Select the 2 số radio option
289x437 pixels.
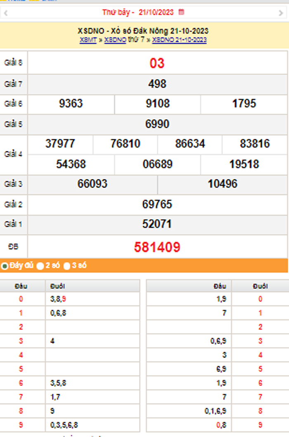(x=40, y=266)
